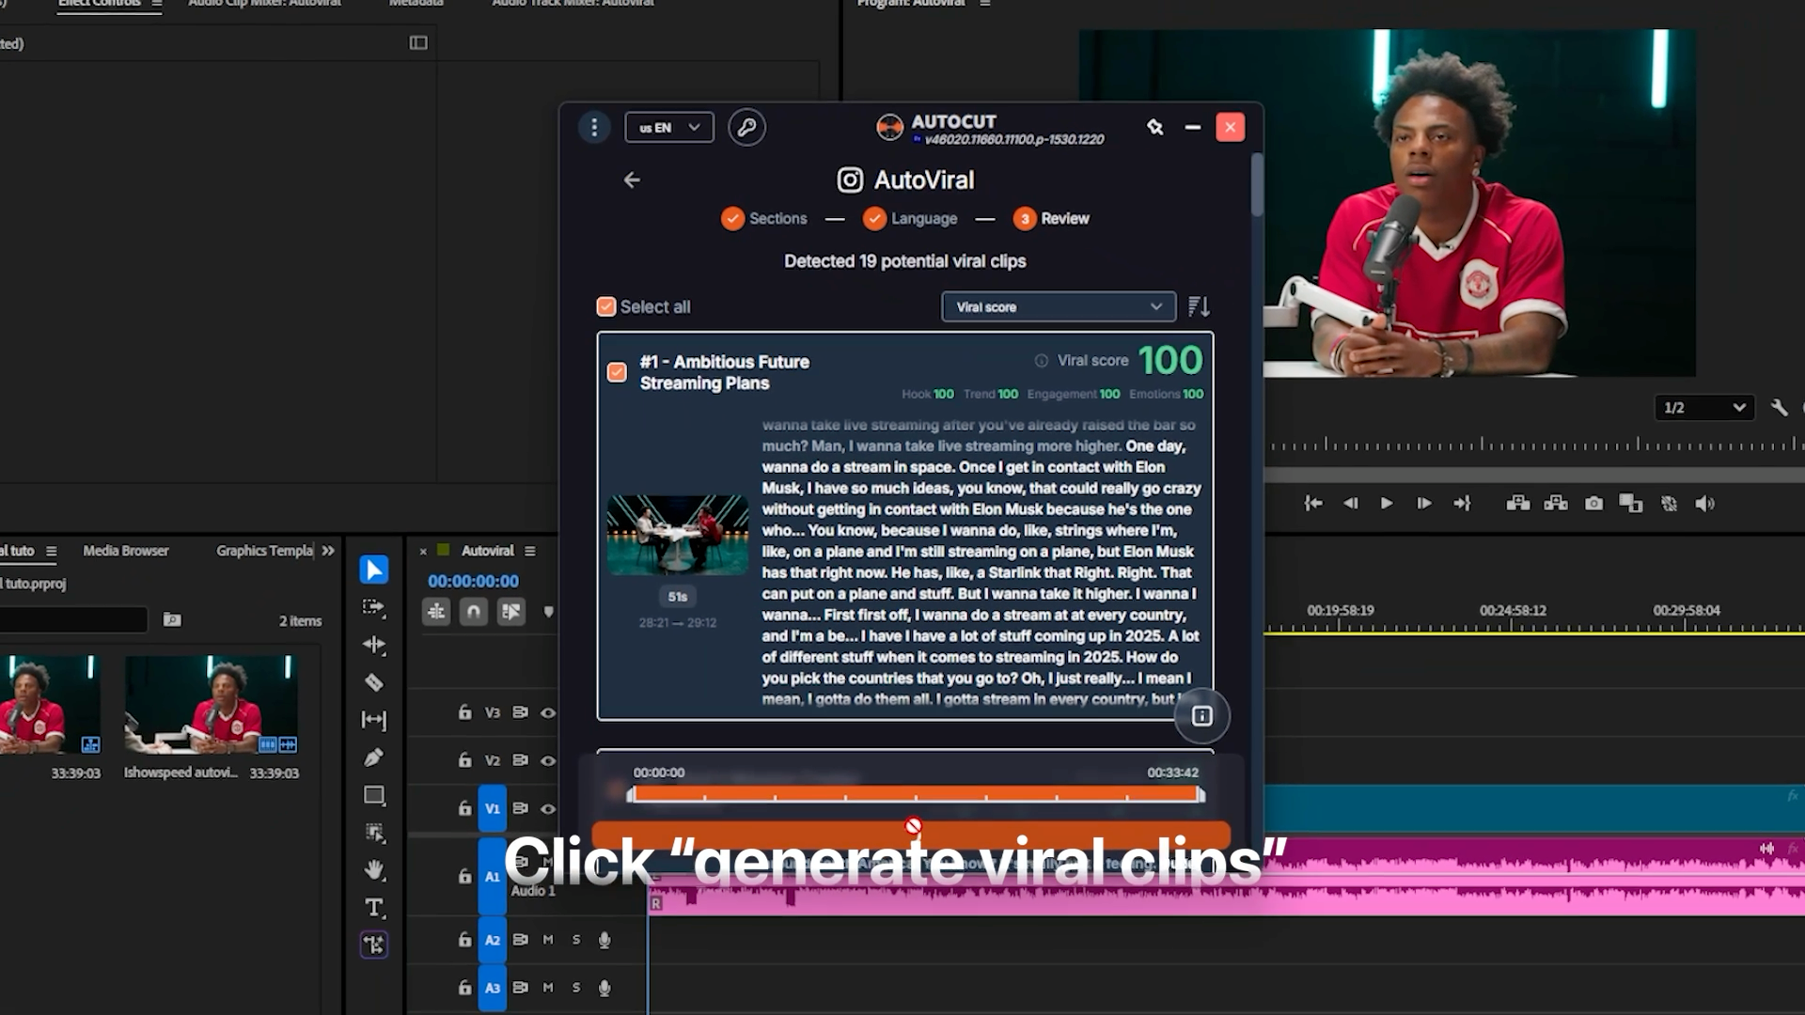Screen dimensions: 1805x1015
Task: Click the 00:19:58:19 timeline ruler mark
Action: tap(1340, 610)
